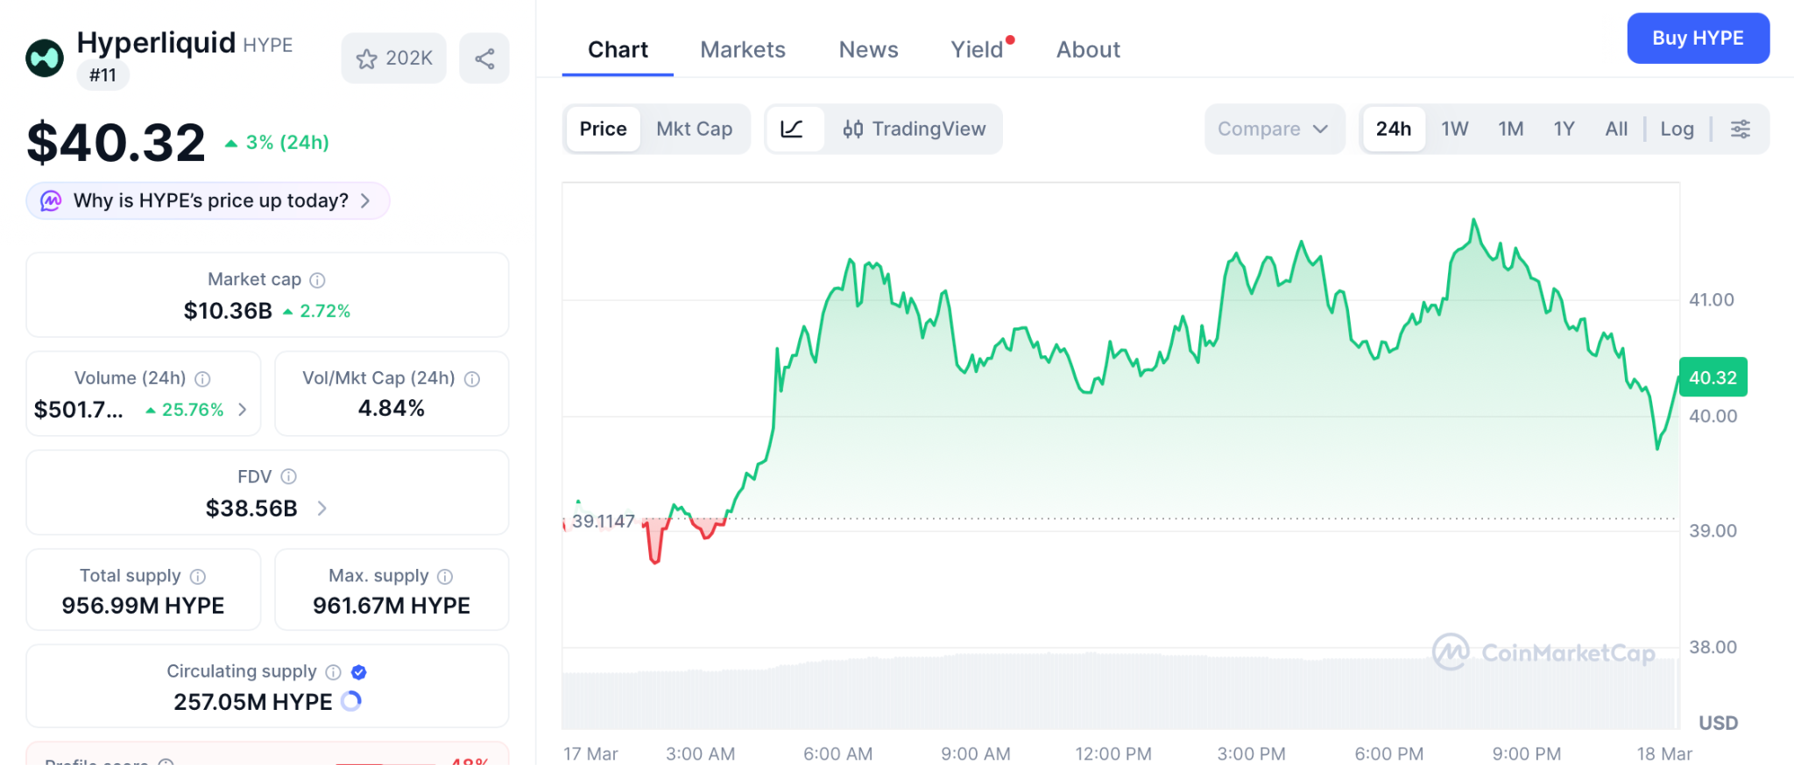Open chart settings sliders icon

(1740, 130)
